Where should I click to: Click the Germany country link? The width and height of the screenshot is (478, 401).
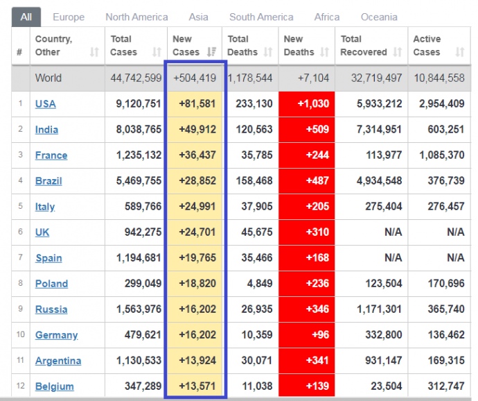56,335
